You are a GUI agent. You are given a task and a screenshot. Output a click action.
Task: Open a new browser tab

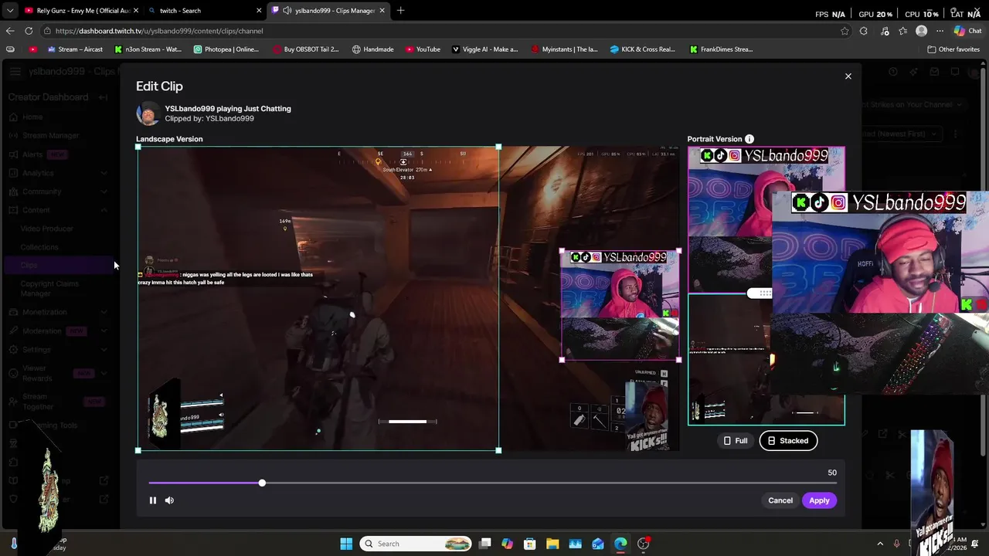click(x=400, y=11)
